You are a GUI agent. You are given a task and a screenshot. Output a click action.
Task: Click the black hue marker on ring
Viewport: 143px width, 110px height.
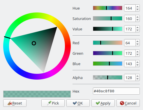tap(7, 37)
